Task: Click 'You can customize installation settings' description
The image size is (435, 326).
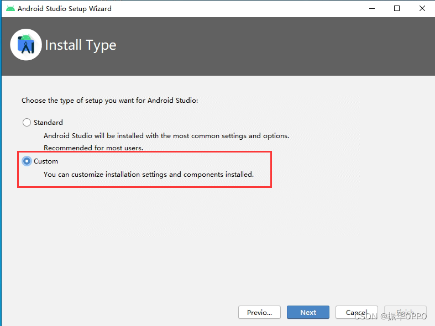Action: (x=149, y=175)
